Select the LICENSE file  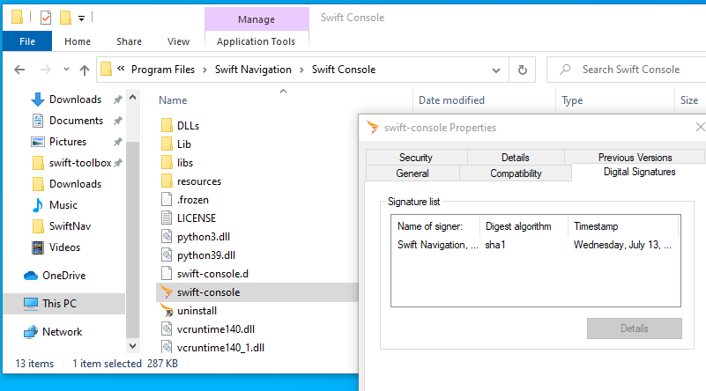[197, 218]
